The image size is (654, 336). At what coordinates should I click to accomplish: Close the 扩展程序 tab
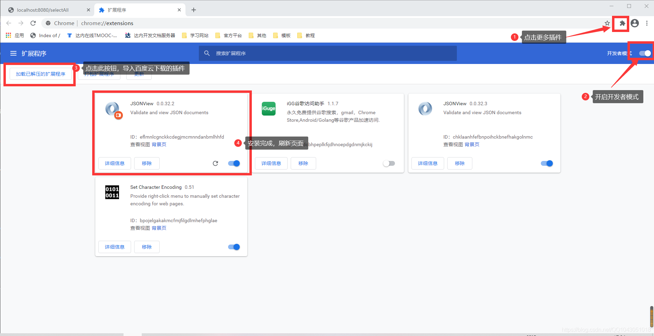coord(179,10)
